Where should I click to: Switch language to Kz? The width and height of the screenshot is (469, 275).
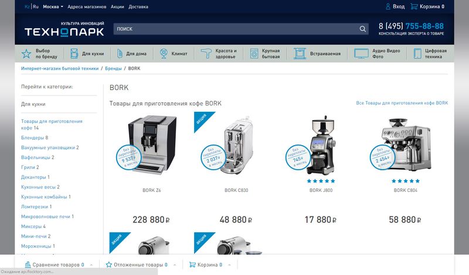pyautogui.click(x=27, y=6)
